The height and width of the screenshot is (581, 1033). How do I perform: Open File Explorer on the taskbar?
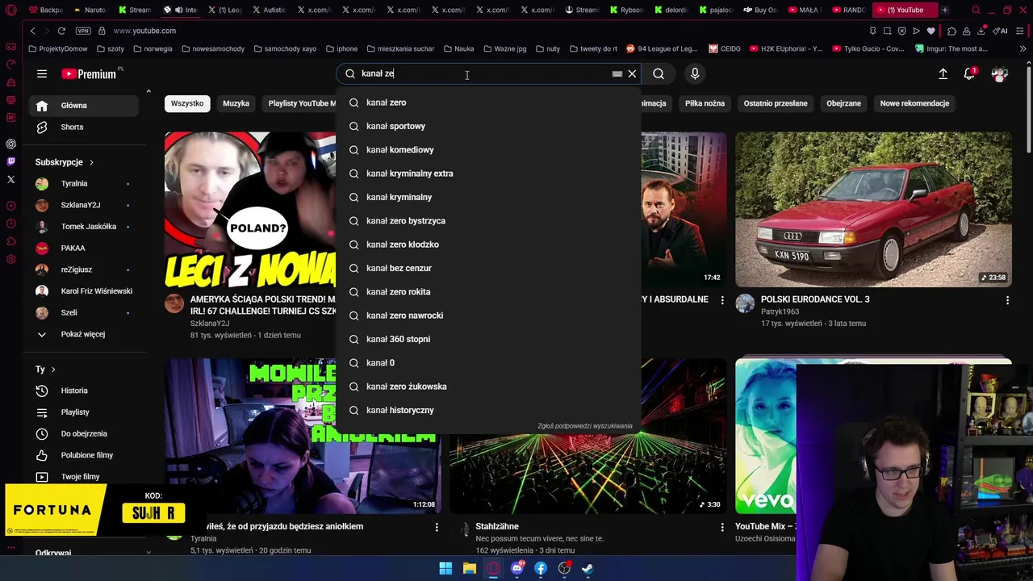469,568
